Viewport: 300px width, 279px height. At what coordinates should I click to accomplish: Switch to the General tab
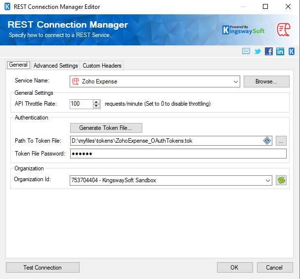click(18, 65)
